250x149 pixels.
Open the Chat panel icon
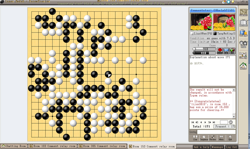click(x=195, y=138)
